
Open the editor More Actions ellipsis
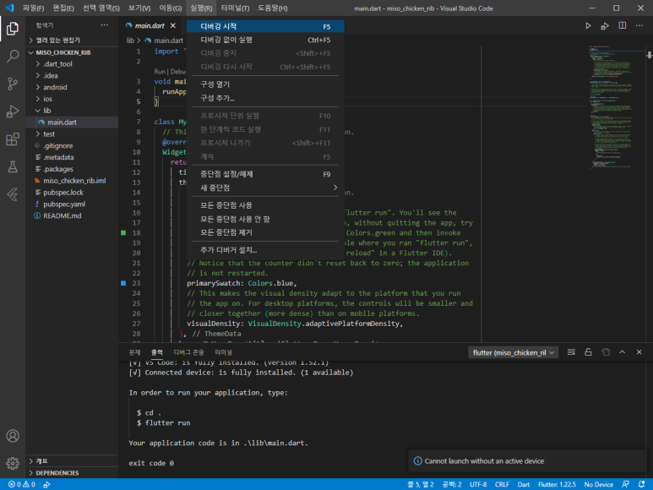(x=639, y=26)
